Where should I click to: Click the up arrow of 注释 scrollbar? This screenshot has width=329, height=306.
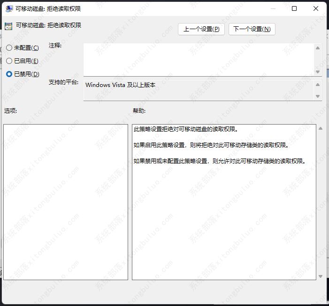pyautogui.click(x=318, y=48)
